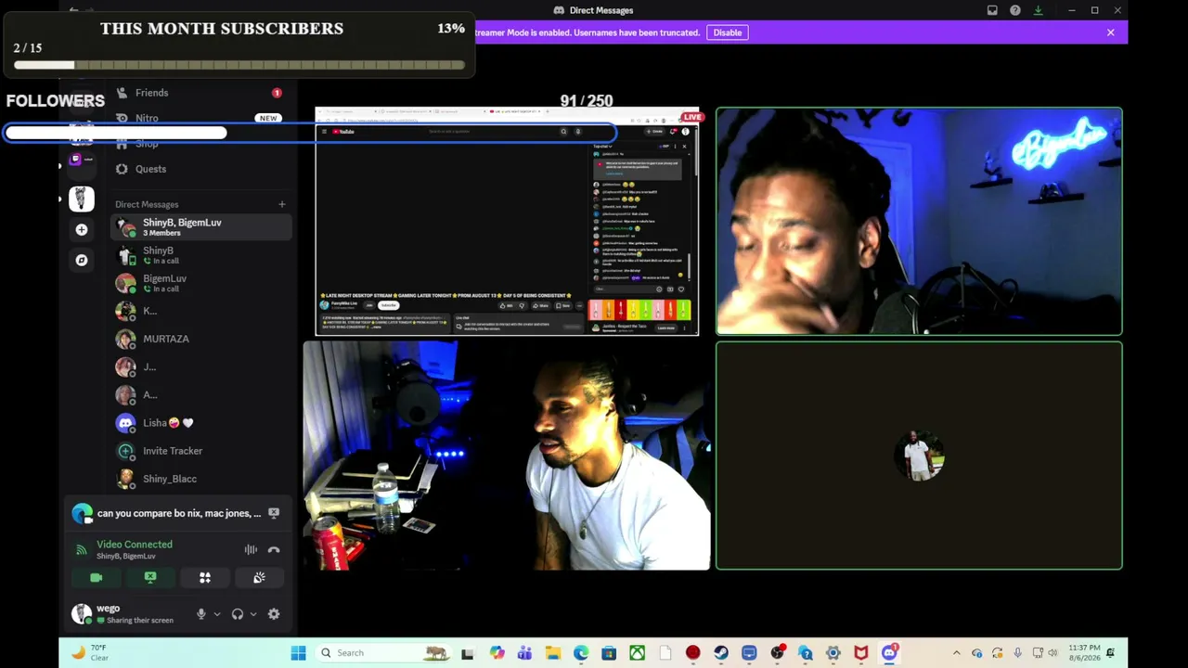1188x668 pixels.
Task: Deafen with the headphones icon
Action: coord(238,614)
